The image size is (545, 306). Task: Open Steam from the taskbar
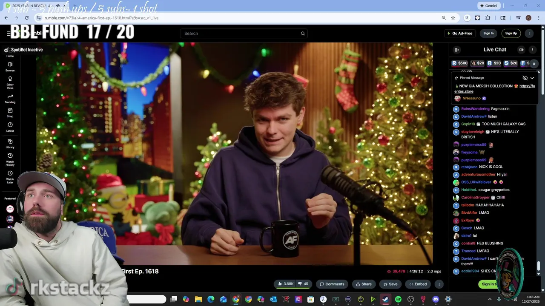pos(385,299)
